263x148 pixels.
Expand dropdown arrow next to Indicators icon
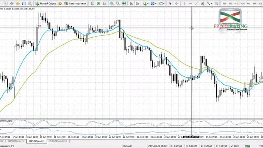(x=148, y=4)
